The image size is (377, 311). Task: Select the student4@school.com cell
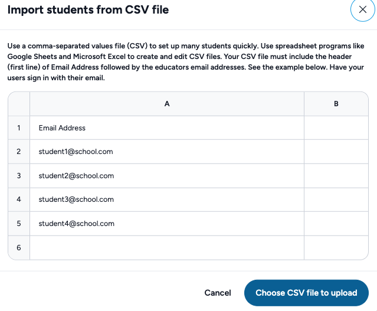click(x=167, y=224)
